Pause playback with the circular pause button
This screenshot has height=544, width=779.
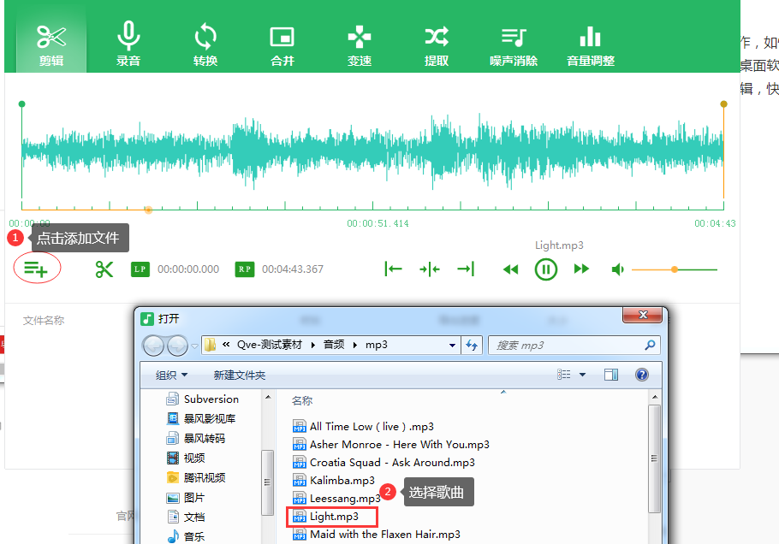pos(546,269)
